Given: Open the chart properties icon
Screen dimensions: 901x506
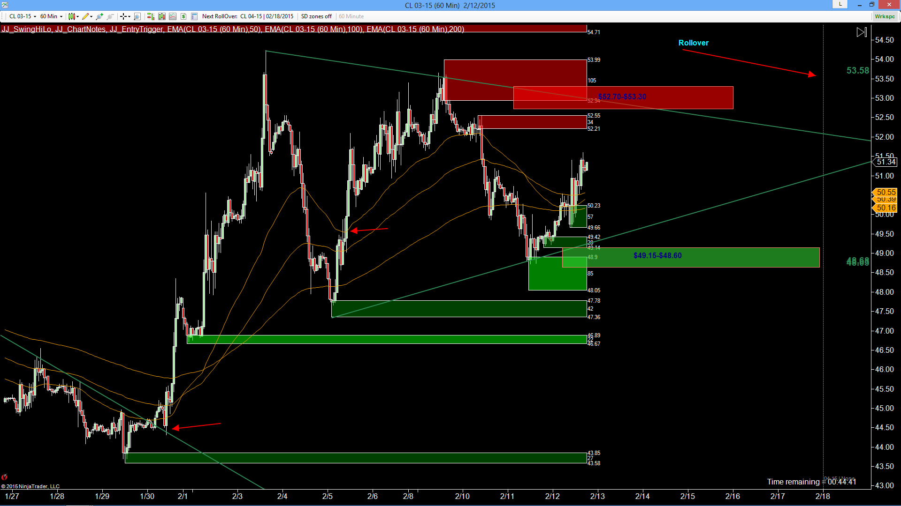Looking at the screenshot, I should (194, 16).
